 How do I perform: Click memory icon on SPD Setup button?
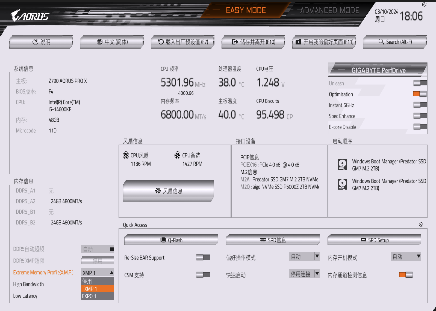[364, 240]
